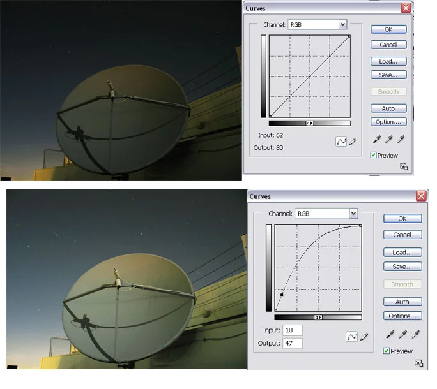Toggle Preview checkbox in the bottom Curves dialog

click(x=387, y=351)
